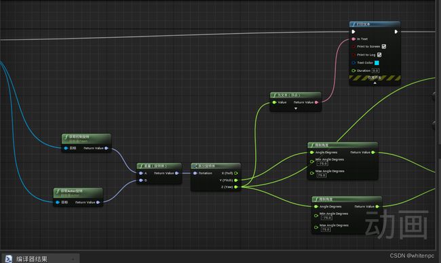Viewport: 441px width, 263px height.
Task: Select the Break Rotator node title bar
Action: (x=216, y=166)
